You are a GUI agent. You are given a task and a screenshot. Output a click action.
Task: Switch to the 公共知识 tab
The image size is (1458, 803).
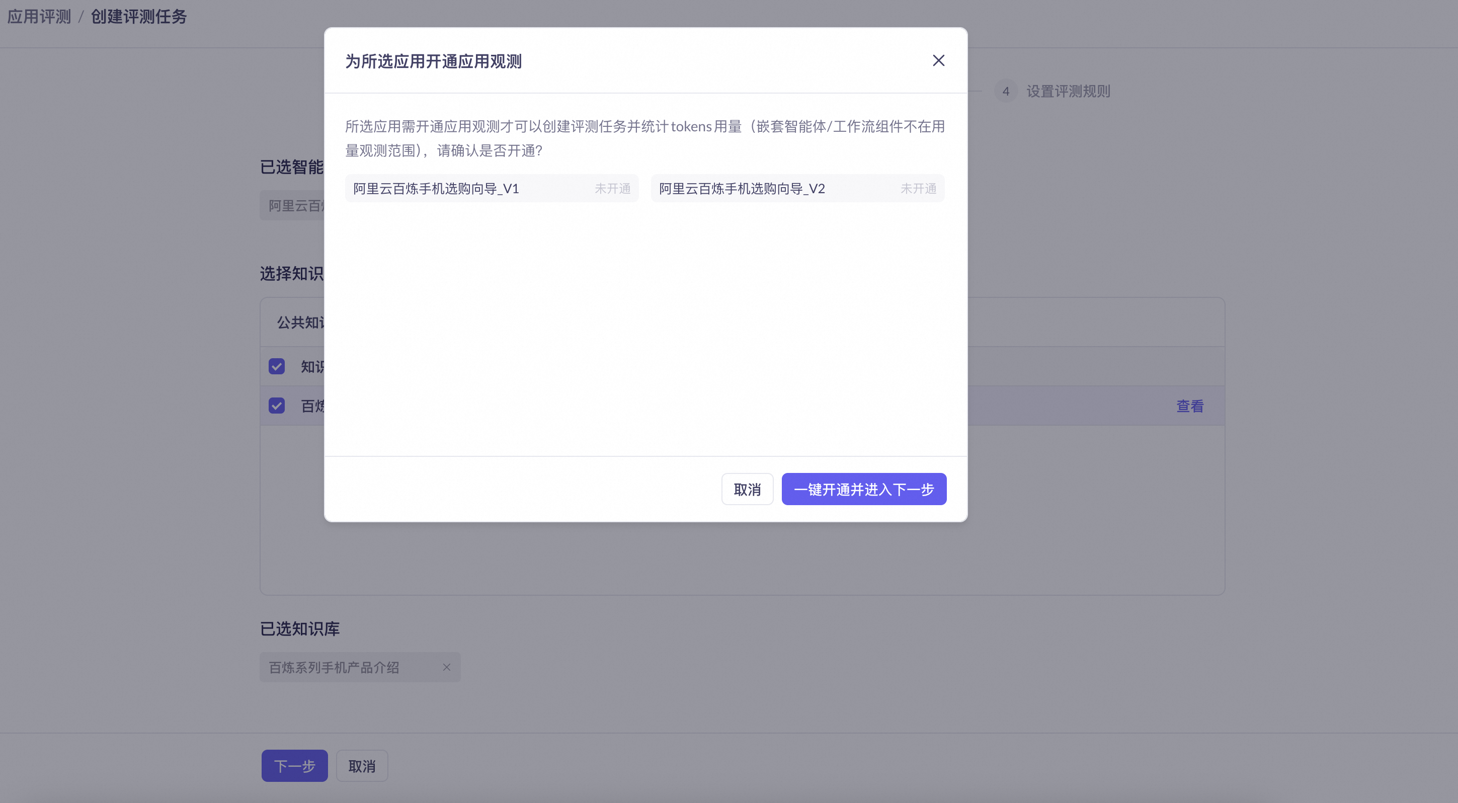301,322
